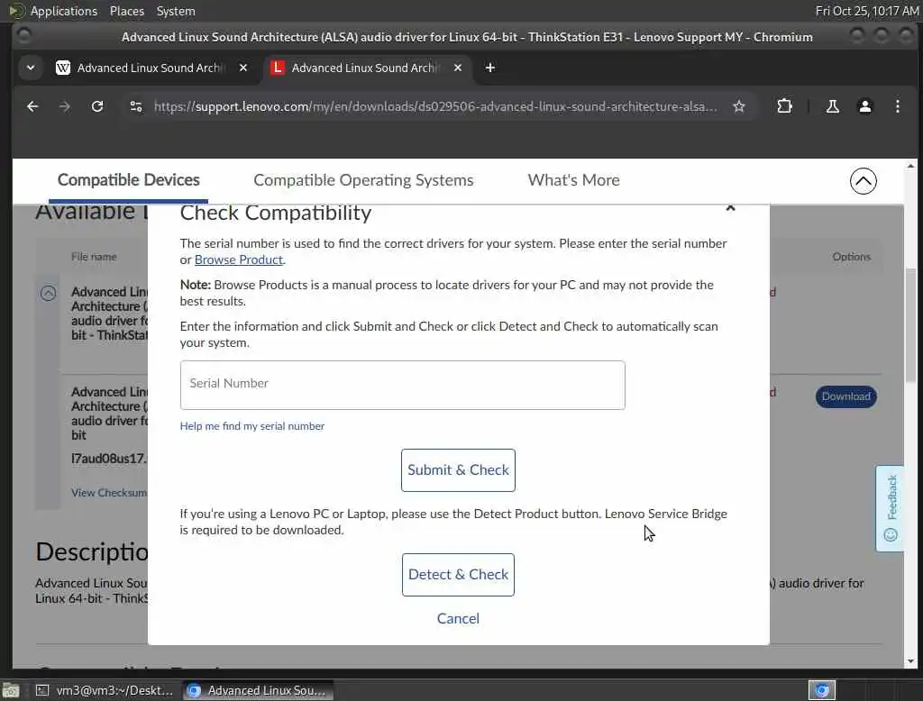Open the tab search dropdown

coord(31,68)
